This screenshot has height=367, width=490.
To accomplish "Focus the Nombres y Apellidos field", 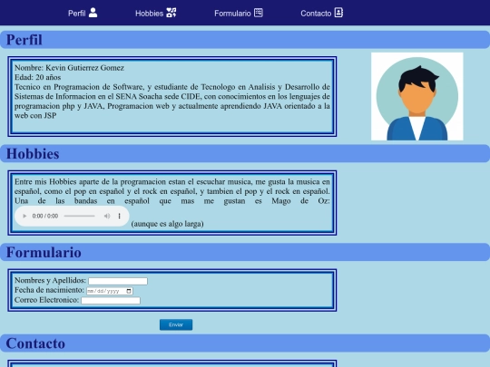I will 118,281.
